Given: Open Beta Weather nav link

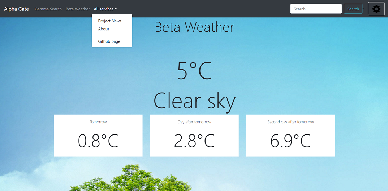Looking at the screenshot, I should tap(78, 9).
